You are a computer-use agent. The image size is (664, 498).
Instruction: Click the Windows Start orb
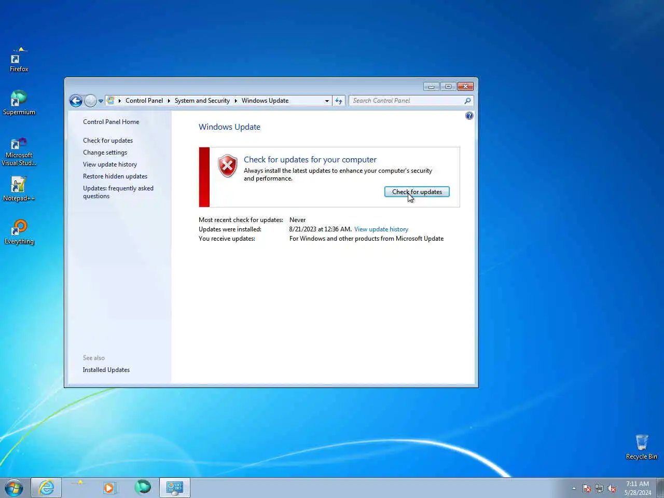pyautogui.click(x=14, y=488)
